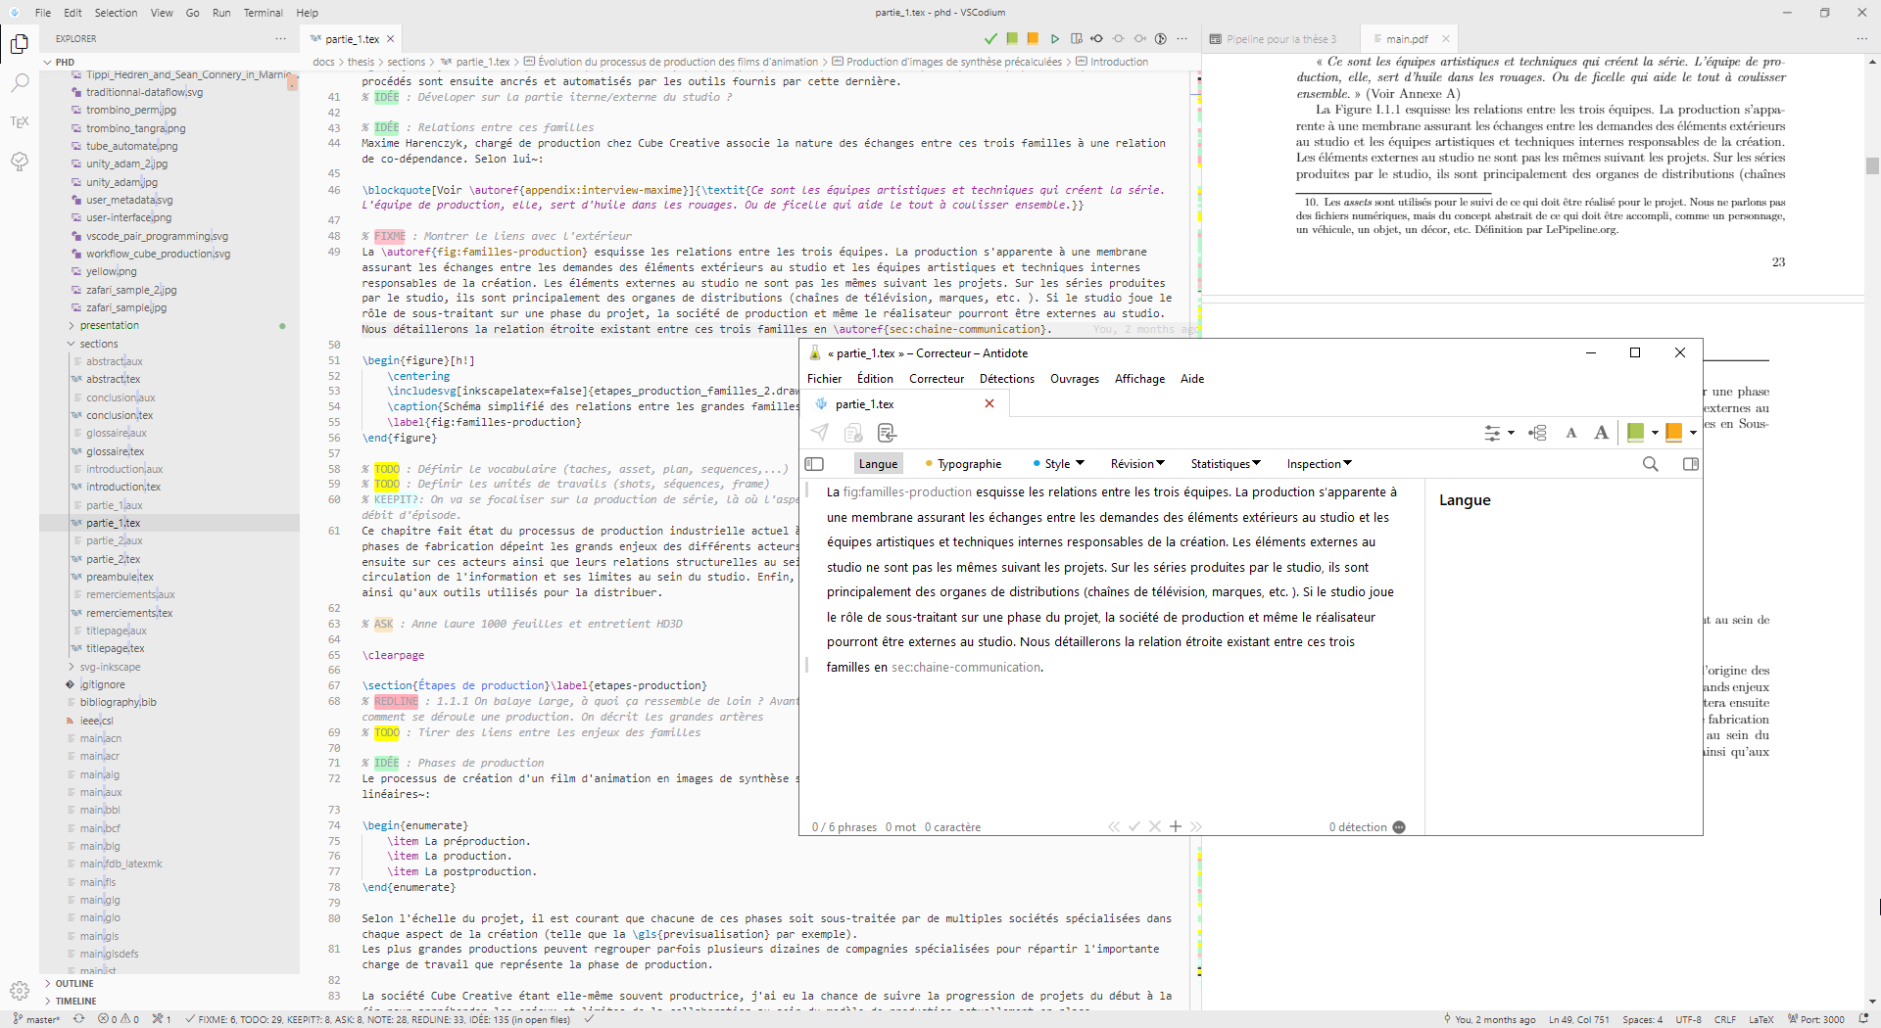The height and width of the screenshot is (1028, 1881).
Task: Expand the presentation folder in explorer
Action: pyautogui.click(x=109, y=325)
